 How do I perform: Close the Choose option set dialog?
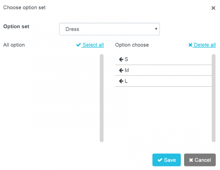pyautogui.click(x=213, y=8)
